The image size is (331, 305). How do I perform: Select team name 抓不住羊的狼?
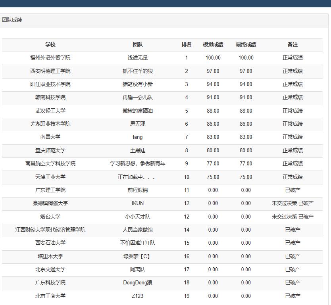[138, 71]
